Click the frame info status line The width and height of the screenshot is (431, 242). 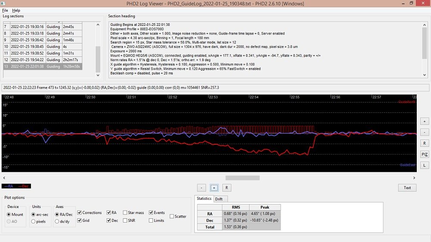click(215, 87)
